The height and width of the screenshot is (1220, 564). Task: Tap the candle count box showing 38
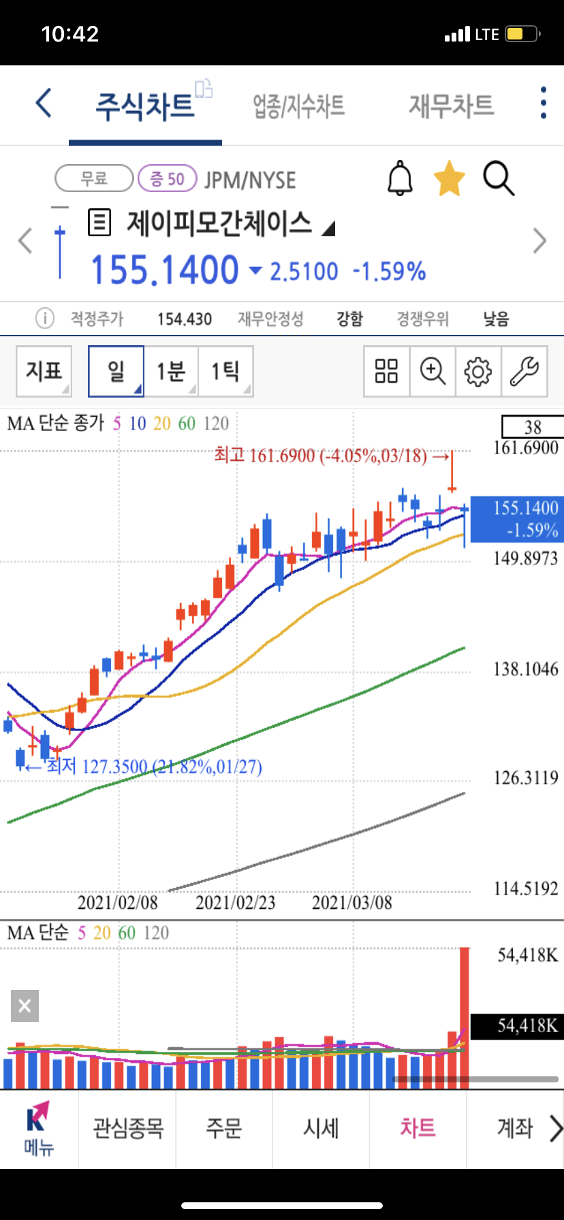pos(533,427)
